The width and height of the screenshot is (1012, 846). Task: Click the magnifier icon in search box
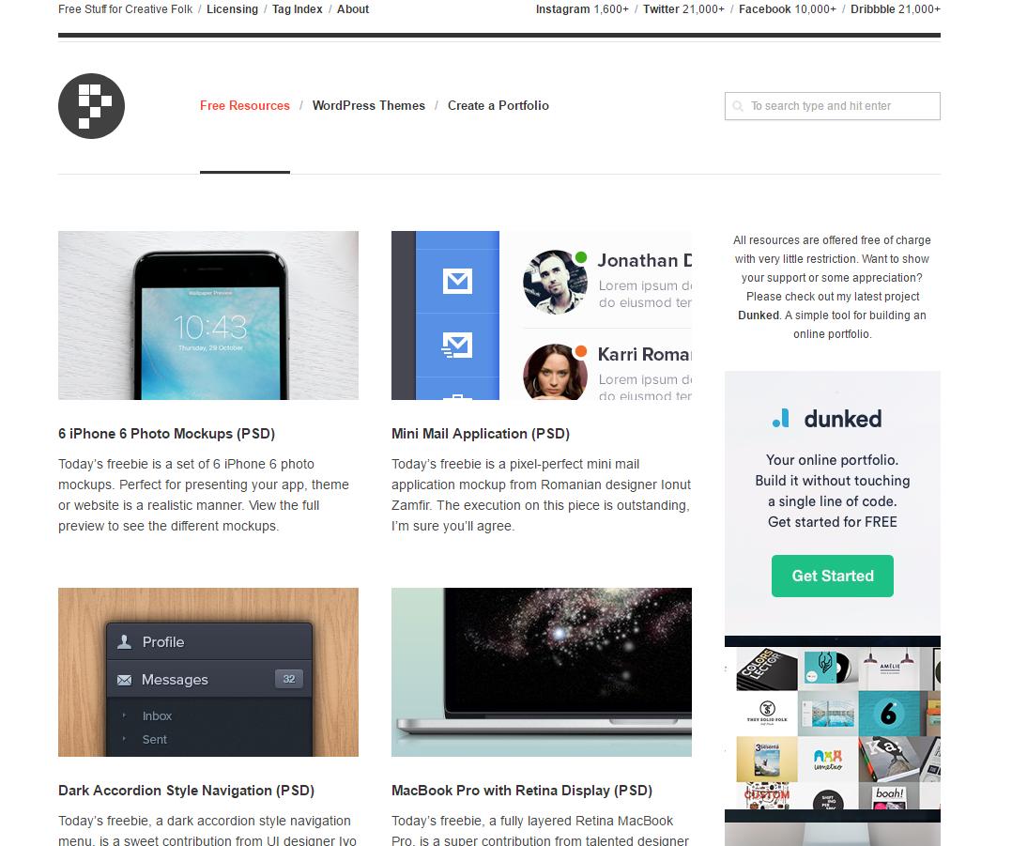pos(738,106)
